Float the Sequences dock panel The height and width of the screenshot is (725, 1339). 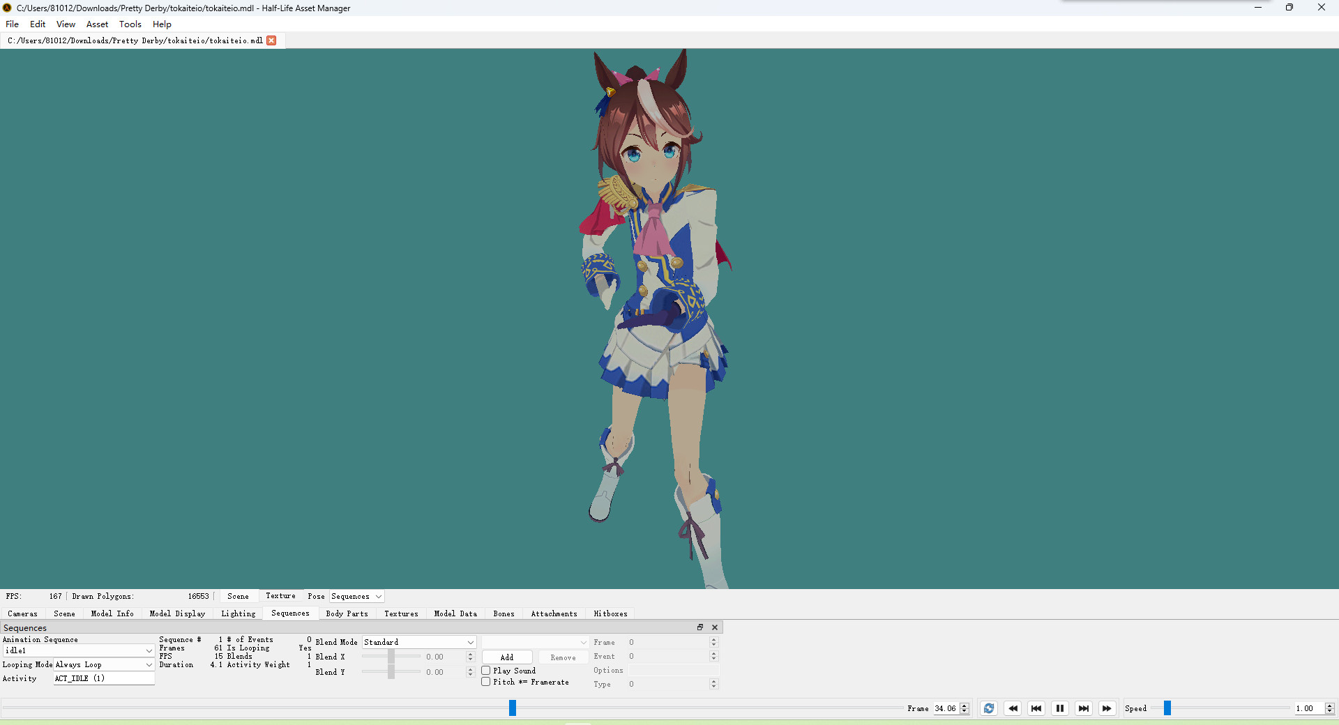pos(700,627)
